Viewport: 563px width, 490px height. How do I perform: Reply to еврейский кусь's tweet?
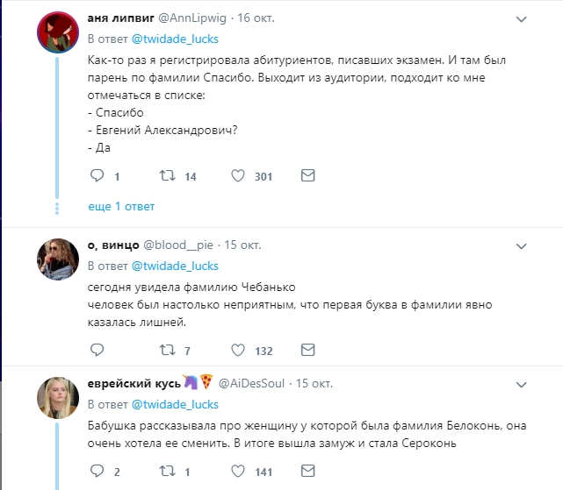click(97, 471)
